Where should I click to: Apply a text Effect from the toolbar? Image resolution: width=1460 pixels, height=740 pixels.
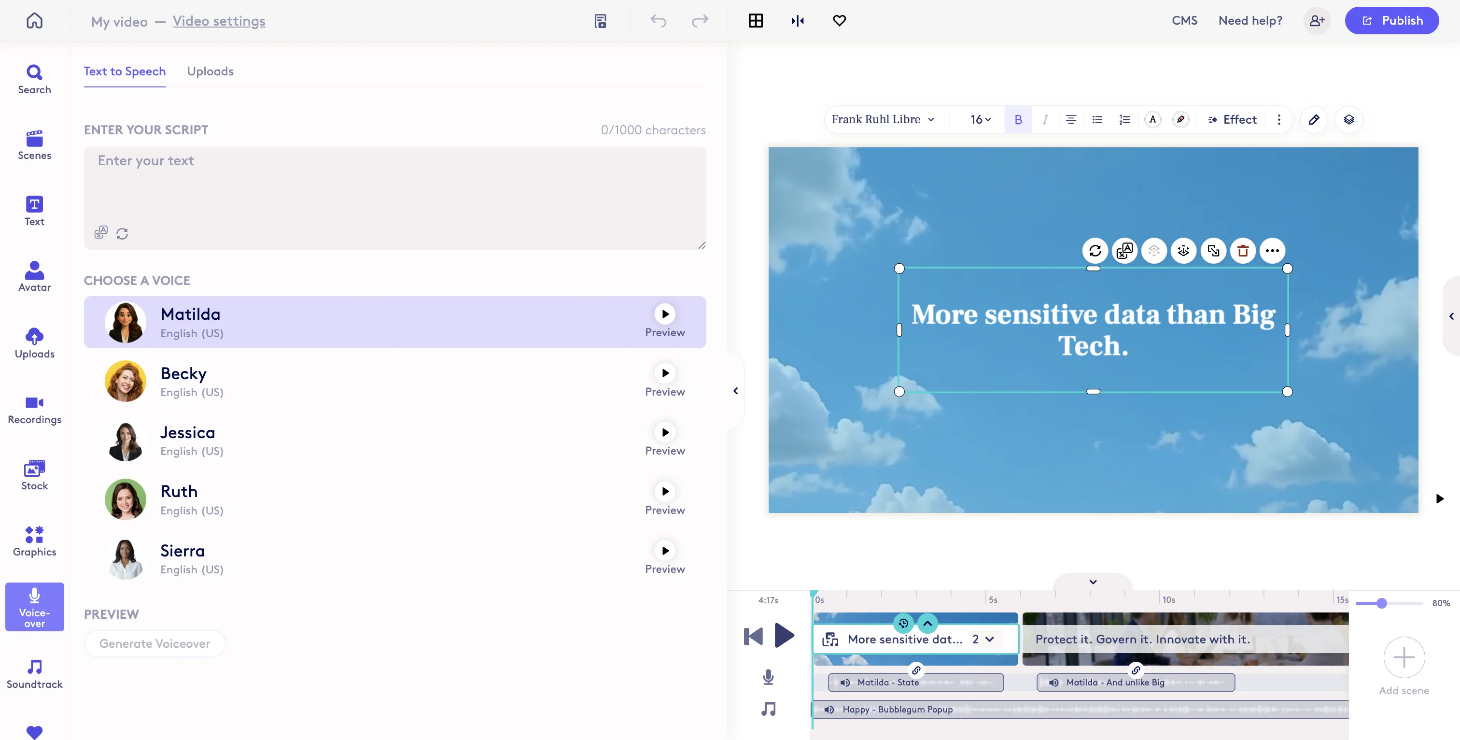[x=1233, y=119]
